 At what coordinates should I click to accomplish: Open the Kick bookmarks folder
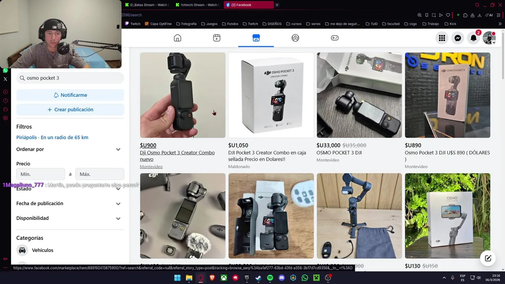[x=450, y=24]
